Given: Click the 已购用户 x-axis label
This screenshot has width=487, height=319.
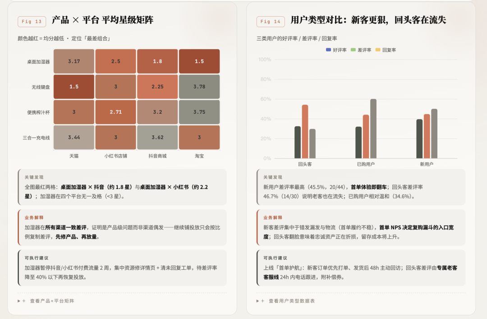Looking at the screenshot, I should (366, 164).
